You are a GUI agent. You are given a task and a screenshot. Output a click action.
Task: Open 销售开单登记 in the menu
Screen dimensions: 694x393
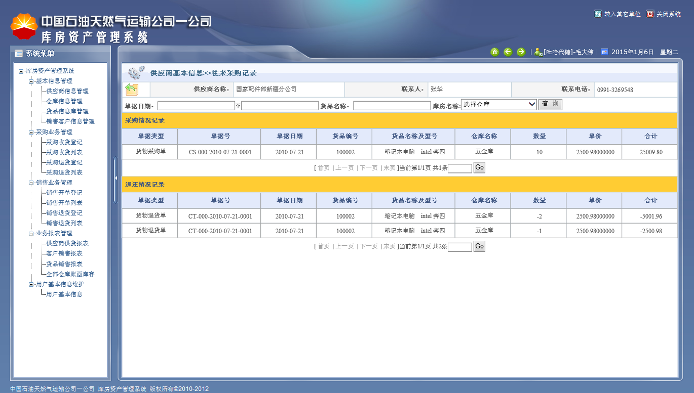click(x=64, y=193)
